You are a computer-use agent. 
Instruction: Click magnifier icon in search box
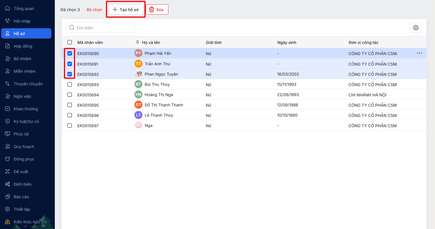click(x=72, y=28)
